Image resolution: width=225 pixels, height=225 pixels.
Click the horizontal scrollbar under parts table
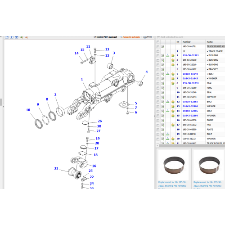tap(192, 145)
